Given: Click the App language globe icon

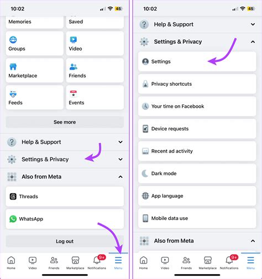Looking at the screenshot, I should pyautogui.click(x=145, y=196).
